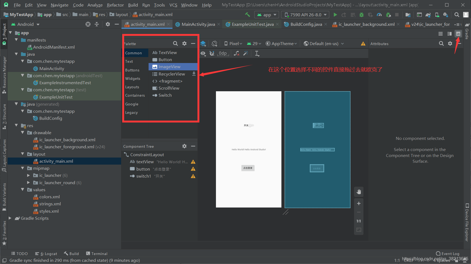Toggle the Resource Manager side tab
Viewport: 471px width, 264px height.
click(4, 75)
